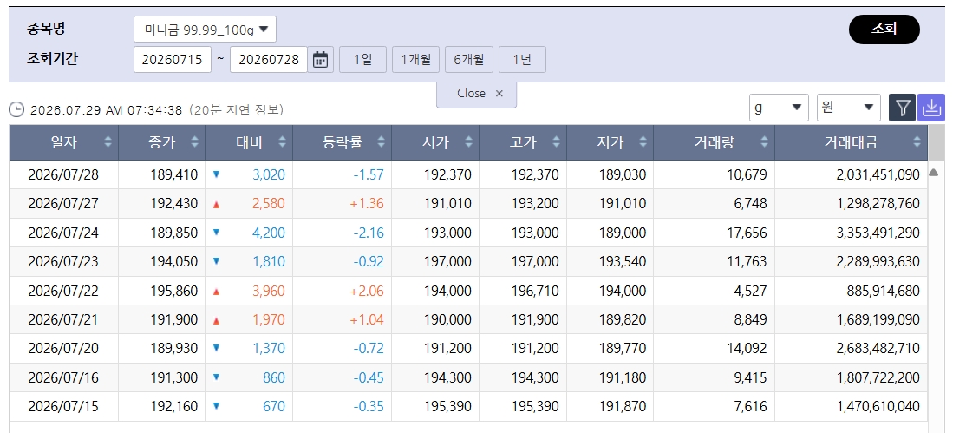The height and width of the screenshot is (433, 953).
Task: Click the 조회 search button
Action: pyautogui.click(x=884, y=30)
